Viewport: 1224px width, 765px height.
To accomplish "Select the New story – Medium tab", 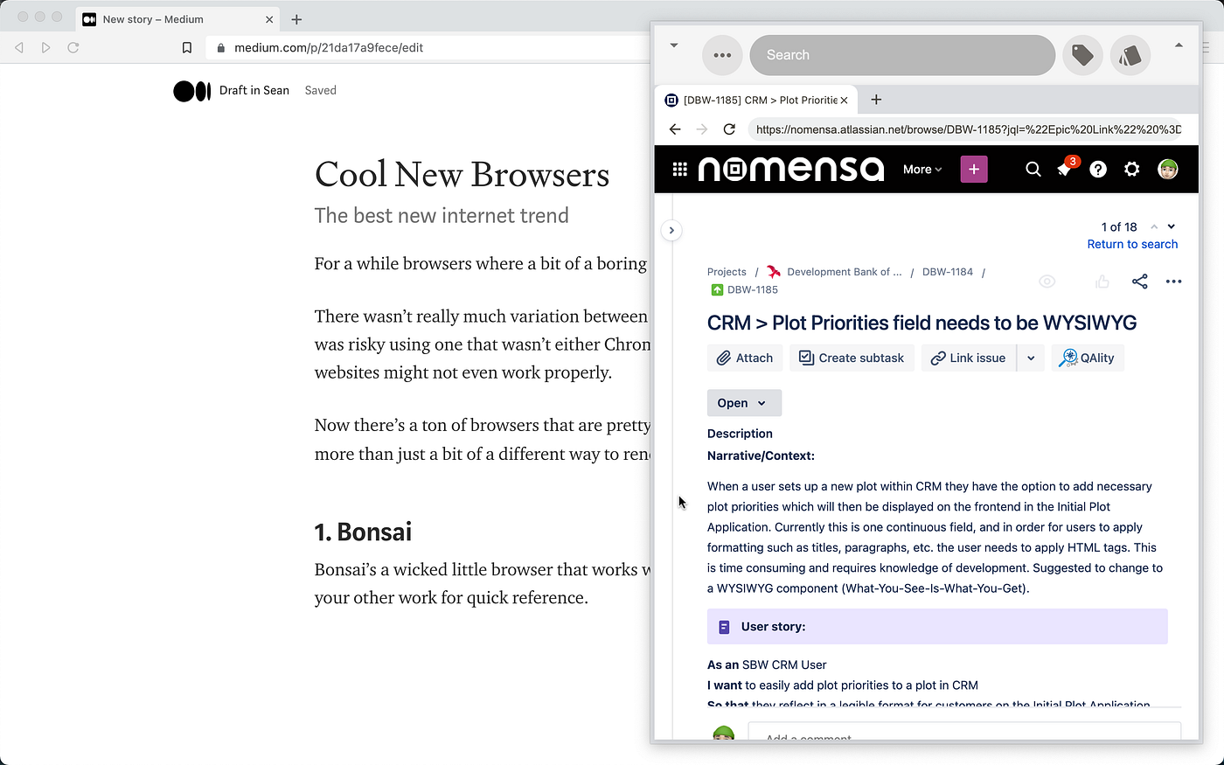I will (x=178, y=19).
